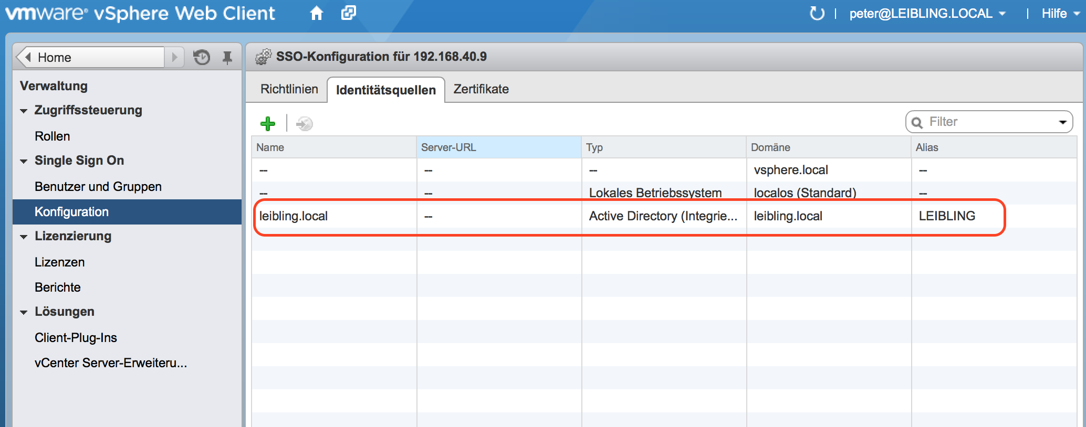Open Rollen in the sidebar
Viewport: 1086px width, 427px height.
pyautogui.click(x=52, y=136)
